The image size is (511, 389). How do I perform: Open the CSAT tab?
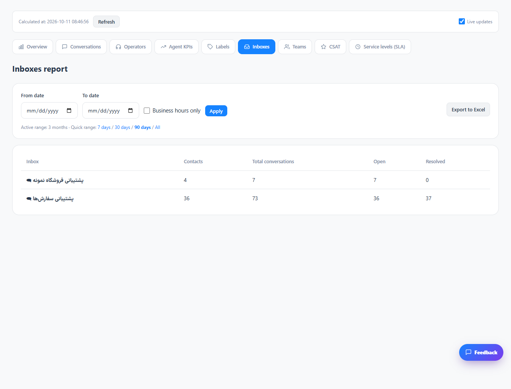pyautogui.click(x=330, y=47)
